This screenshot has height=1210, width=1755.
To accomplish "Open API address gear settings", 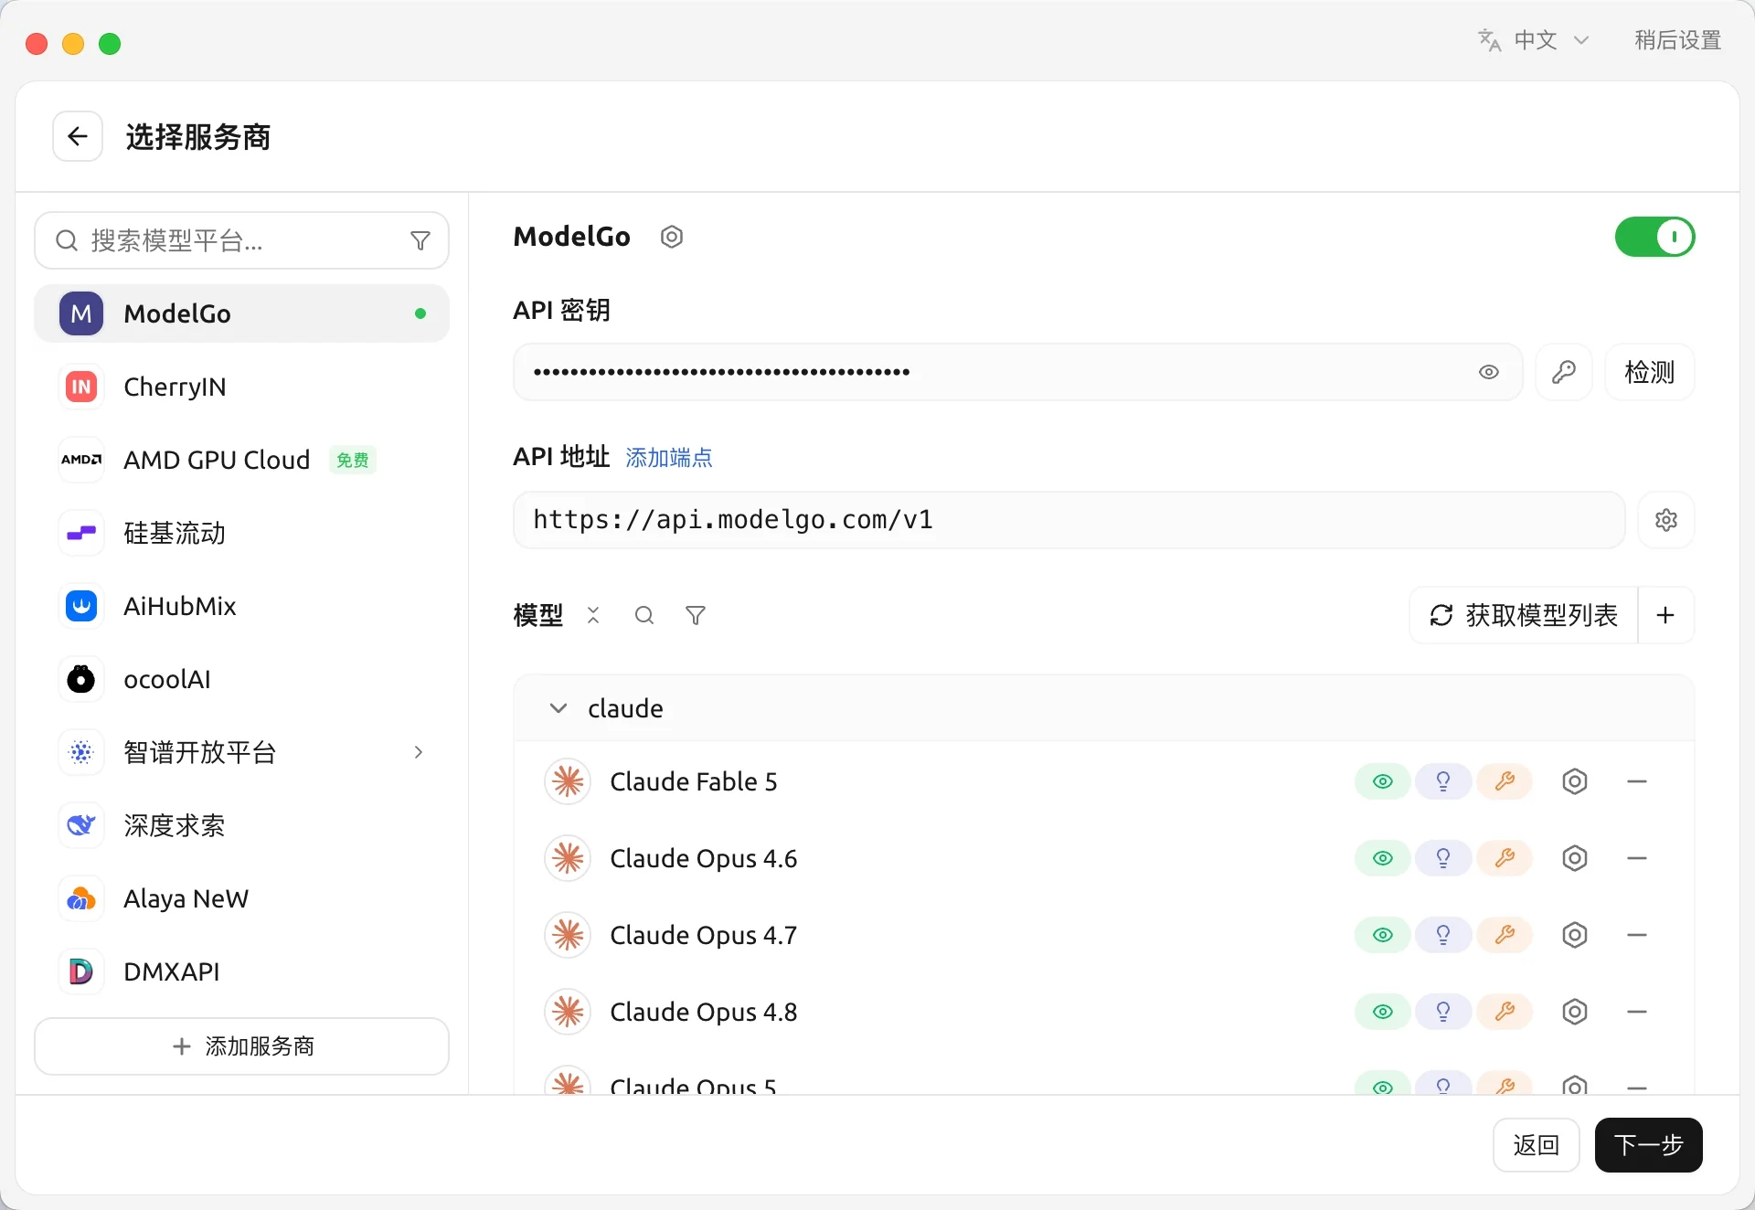I will 1666,520.
